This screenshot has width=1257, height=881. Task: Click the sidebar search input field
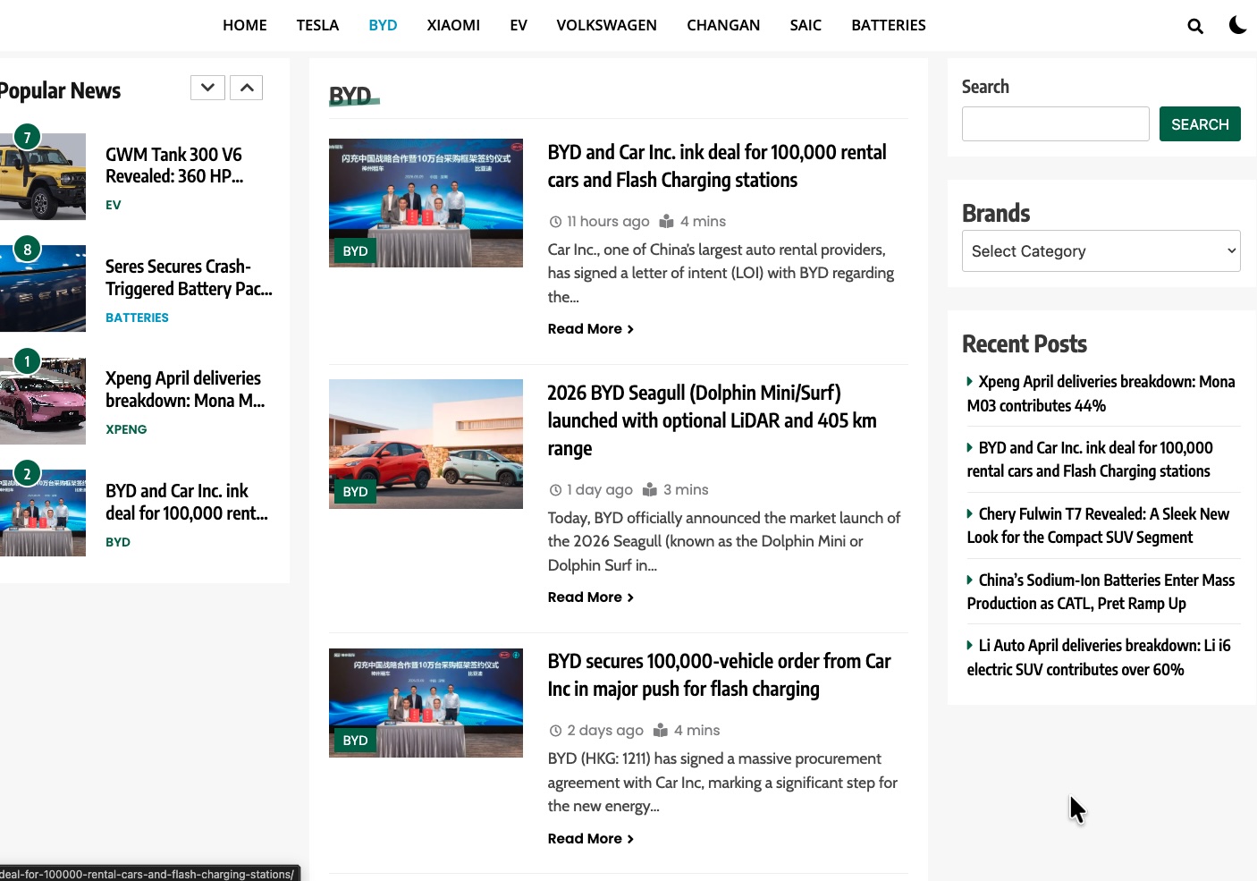pyautogui.click(x=1055, y=123)
